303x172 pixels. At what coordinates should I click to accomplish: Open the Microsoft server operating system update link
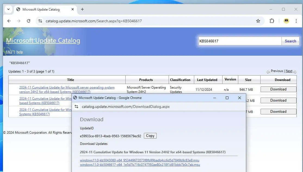coord(67,90)
